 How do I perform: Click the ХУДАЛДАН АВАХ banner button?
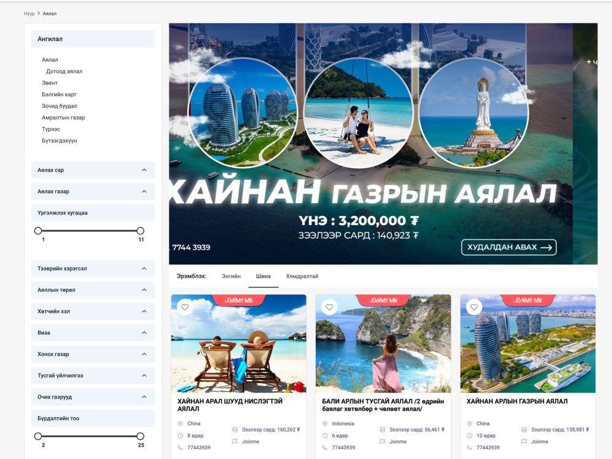[x=509, y=247]
